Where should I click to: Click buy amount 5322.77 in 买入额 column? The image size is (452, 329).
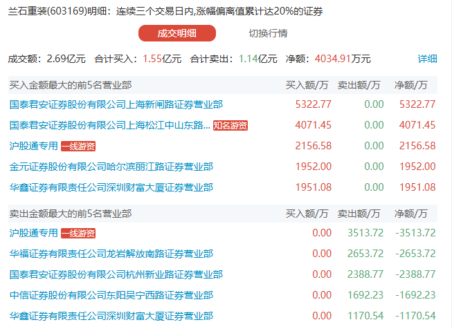314,104
